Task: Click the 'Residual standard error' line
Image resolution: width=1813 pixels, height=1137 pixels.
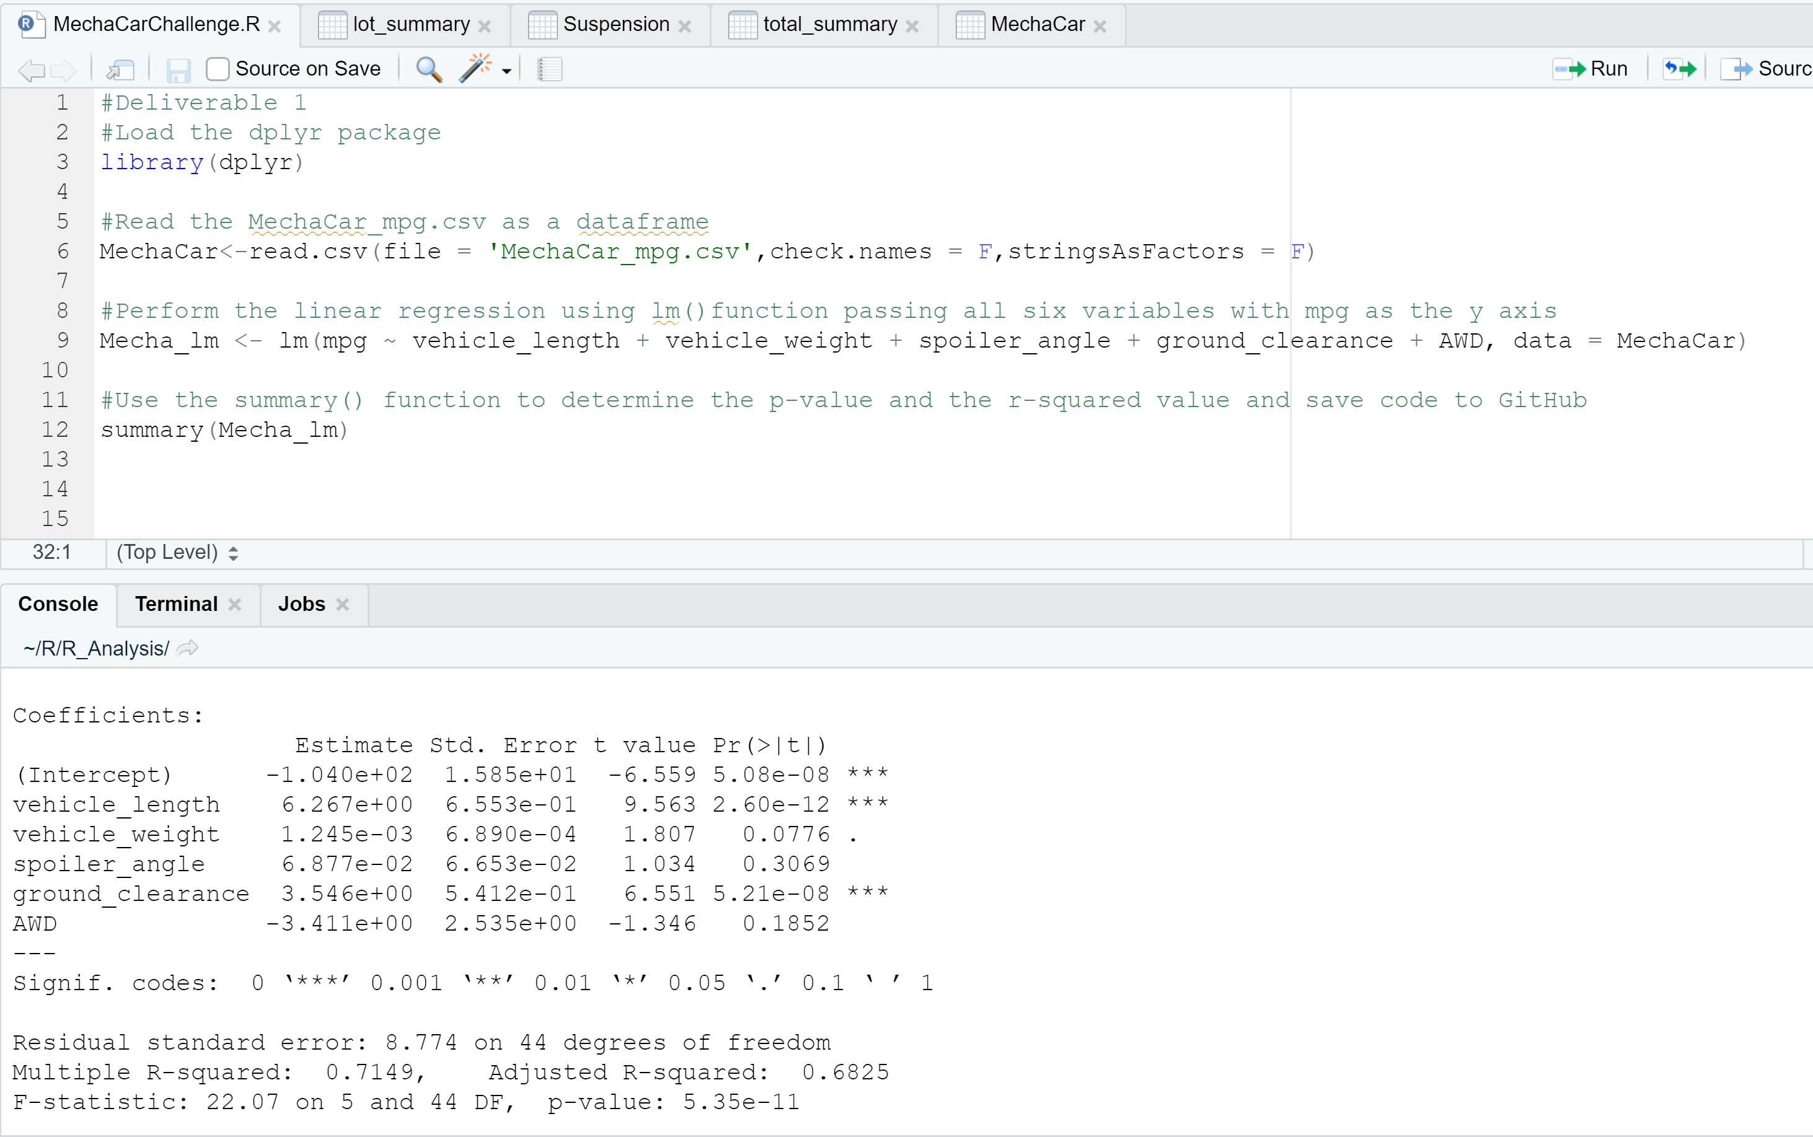Action: pos(421,1042)
